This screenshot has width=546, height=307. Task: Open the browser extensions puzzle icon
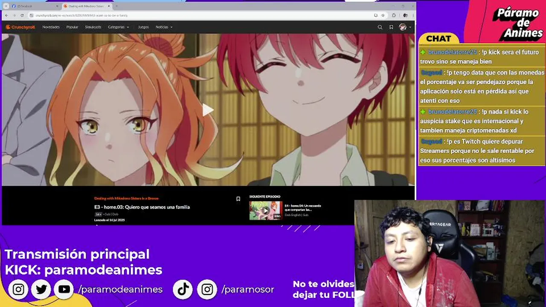point(393,15)
